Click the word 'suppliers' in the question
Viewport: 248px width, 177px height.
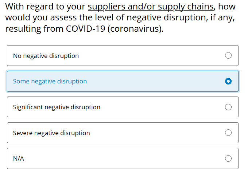point(106,7)
